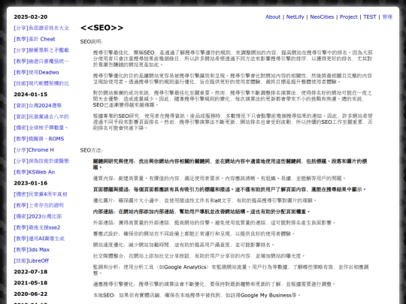Screen dimensions: 406x304
Task: Open the [教學]KSWeb An article
Action: pyautogui.click(x=35, y=172)
